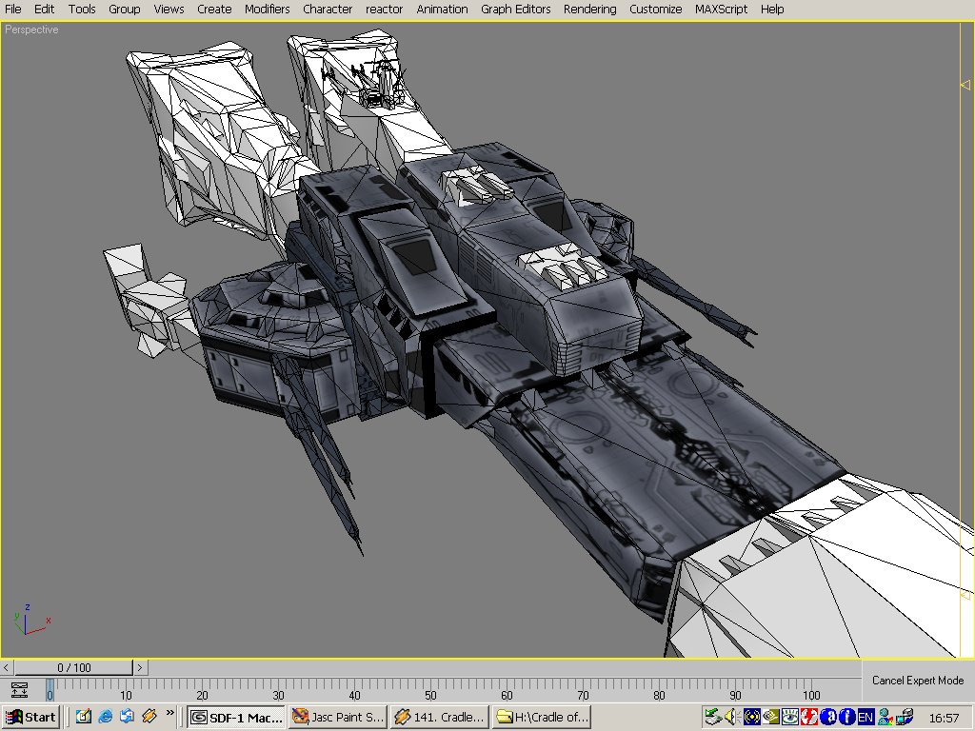The height and width of the screenshot is (731, 975).
Task: Click the eye tray icon
Action: (x=789, y=717)
